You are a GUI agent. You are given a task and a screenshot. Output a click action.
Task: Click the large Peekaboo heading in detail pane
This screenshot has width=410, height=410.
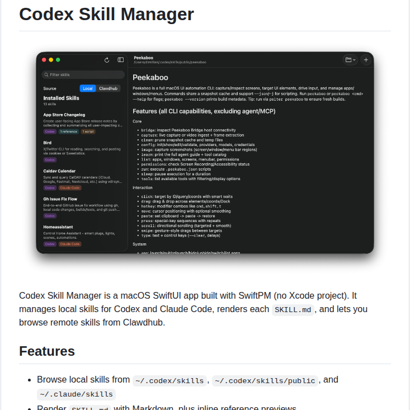coord(150,78)
